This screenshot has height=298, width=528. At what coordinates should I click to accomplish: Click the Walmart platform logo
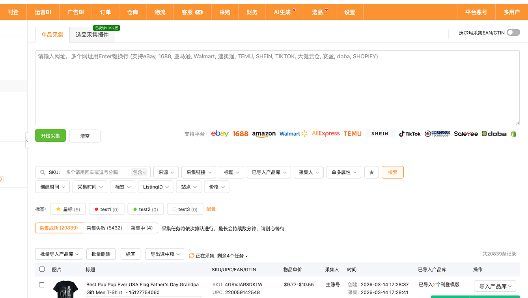tap(293, 134)
